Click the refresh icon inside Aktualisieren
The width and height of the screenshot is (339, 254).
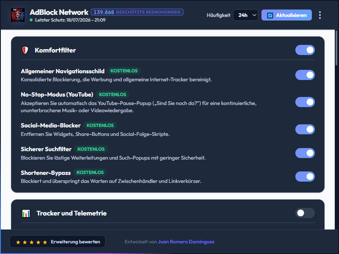coord(270,15)
